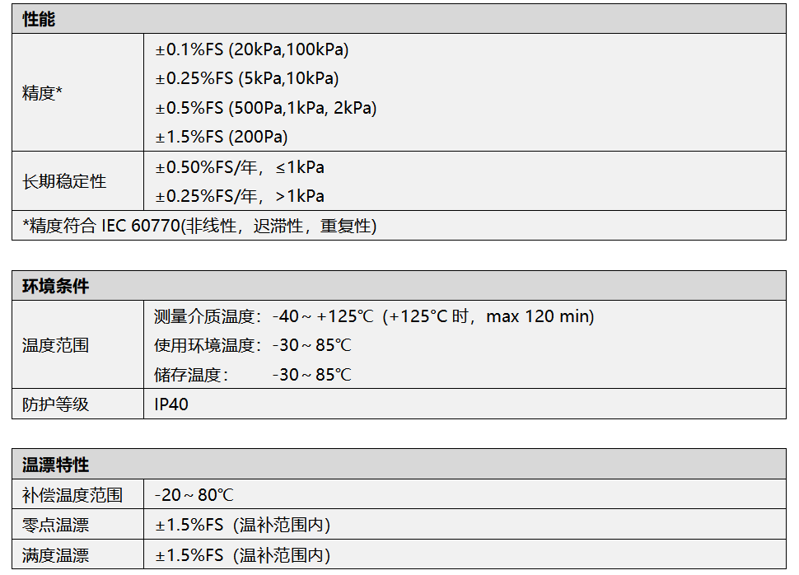This screenshot has height=575, width=799.
Task: Select the 零点温漂 row label
Action: click(55, 525)
